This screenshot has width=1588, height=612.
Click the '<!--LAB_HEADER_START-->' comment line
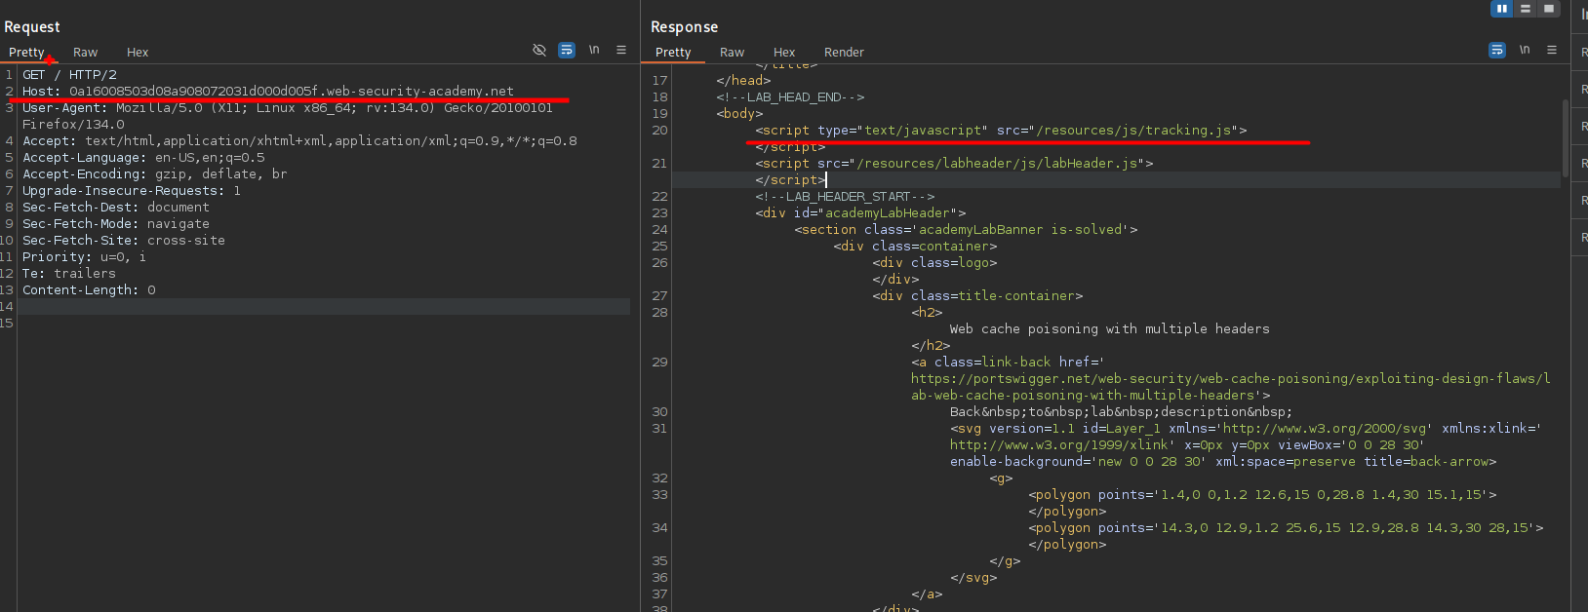tap(845, 197)
